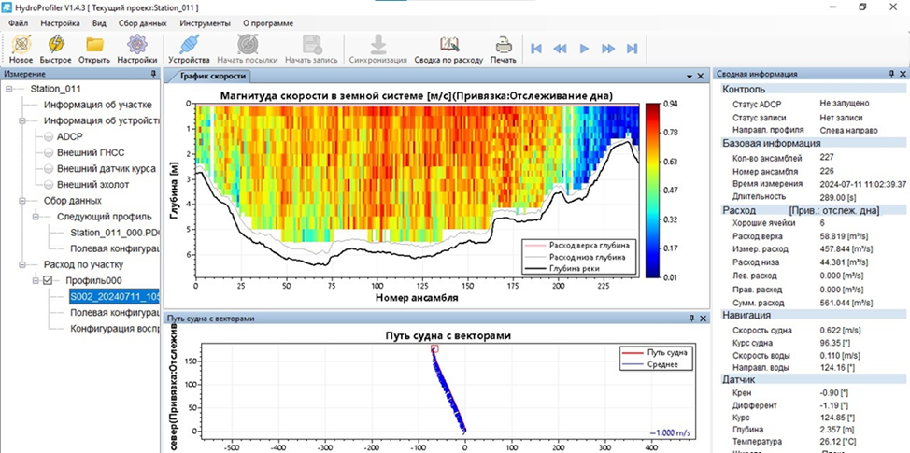Click the Печать printer icon
The image size is (910, 453).
(x=503, y=45)
